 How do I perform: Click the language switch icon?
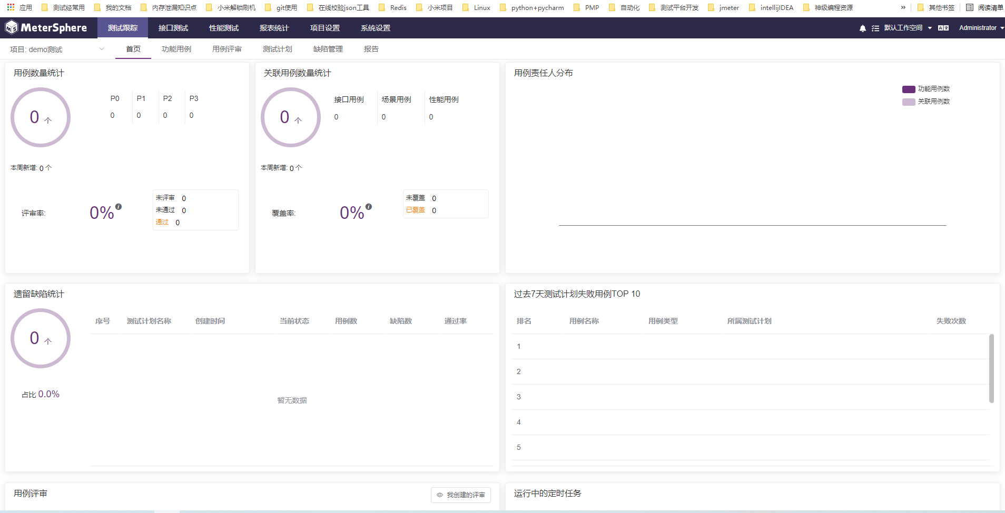tap(943, 28)
